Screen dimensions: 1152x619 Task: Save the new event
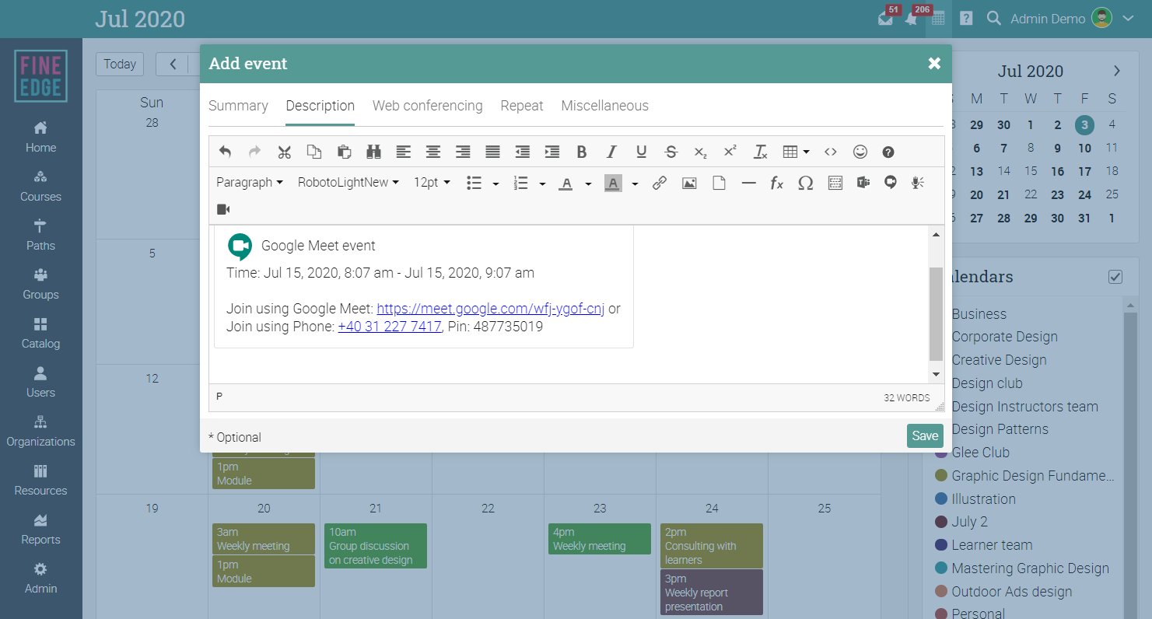point(925,435)
